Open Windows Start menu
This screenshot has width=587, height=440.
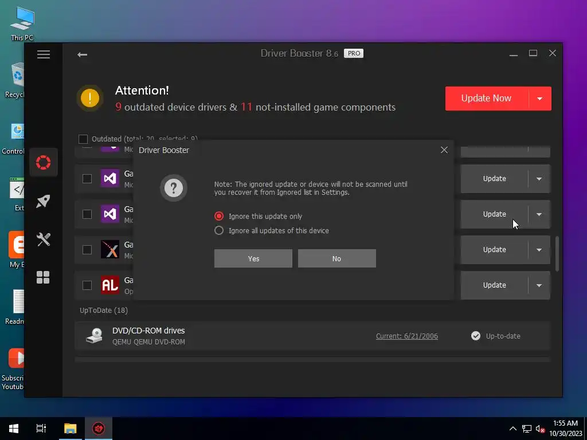pyautogui.click(x=14, y=429)
